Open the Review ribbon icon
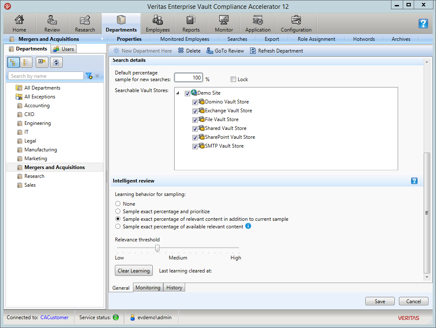This screenshot has width=436, height=328. point(52,24)
